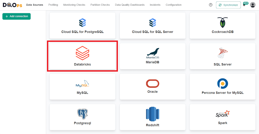This screenshot has height=134, width=259.
Task: Click the MySQL dolphin logo
Action: [x=83, y=84]
